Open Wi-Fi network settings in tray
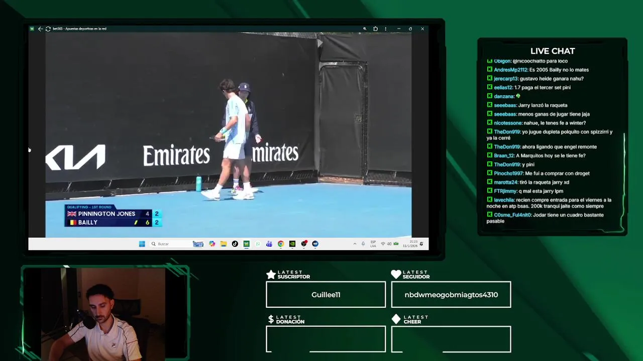The image size is (643, 361). [383, 244]
